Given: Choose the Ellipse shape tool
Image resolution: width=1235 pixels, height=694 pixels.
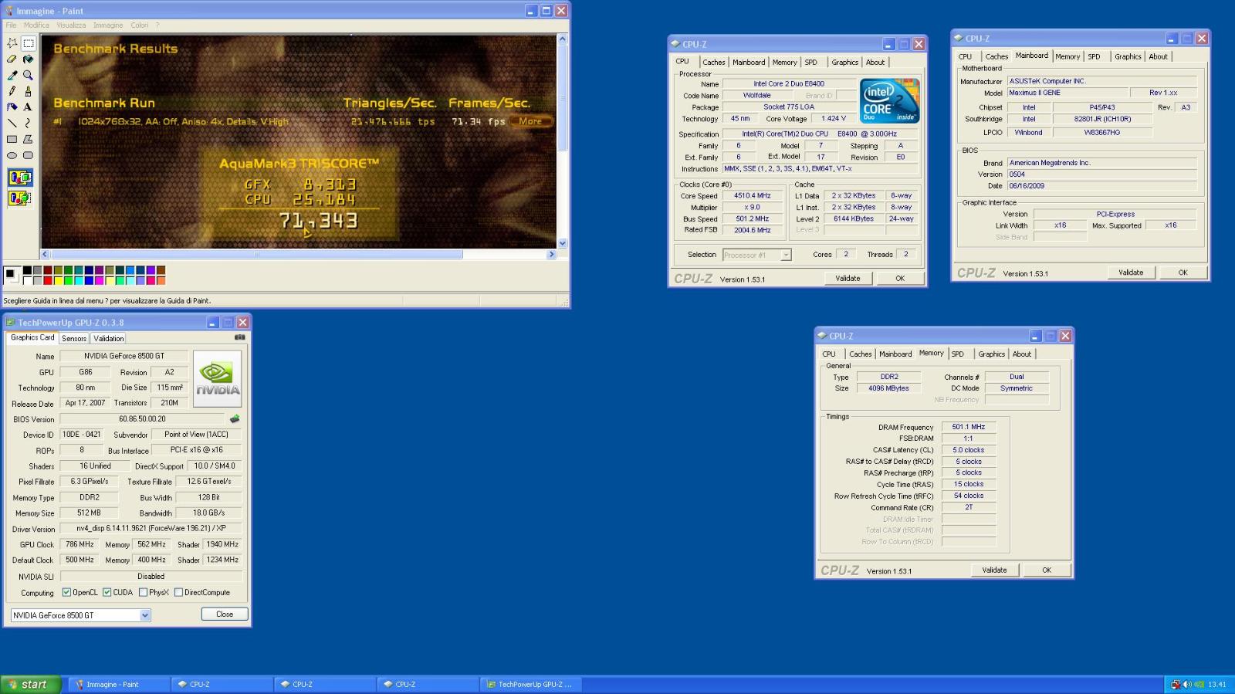Looking at the screenshot, I should [x=12, y=155].
